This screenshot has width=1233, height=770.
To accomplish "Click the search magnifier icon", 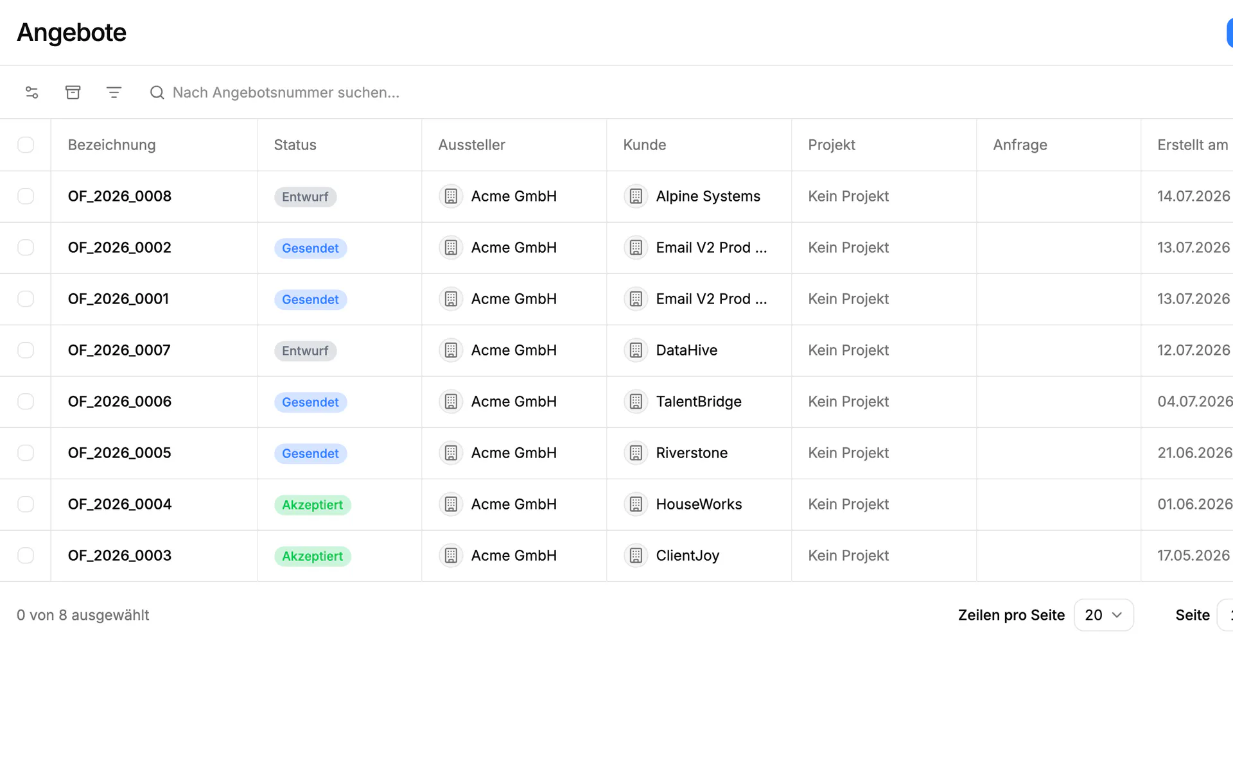I will [157, 92].
